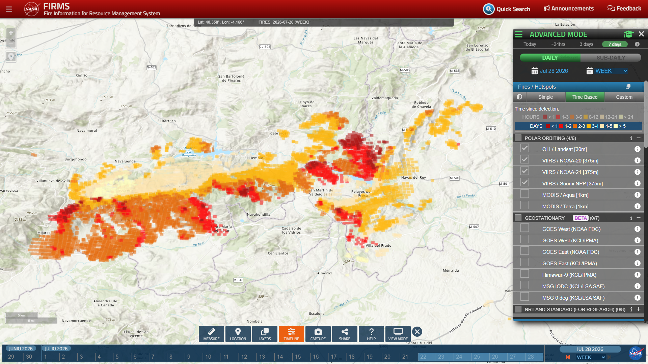Viewport: 648px width, 364px height.
Task: Select the 3 days time range
Action: point(587,44)
